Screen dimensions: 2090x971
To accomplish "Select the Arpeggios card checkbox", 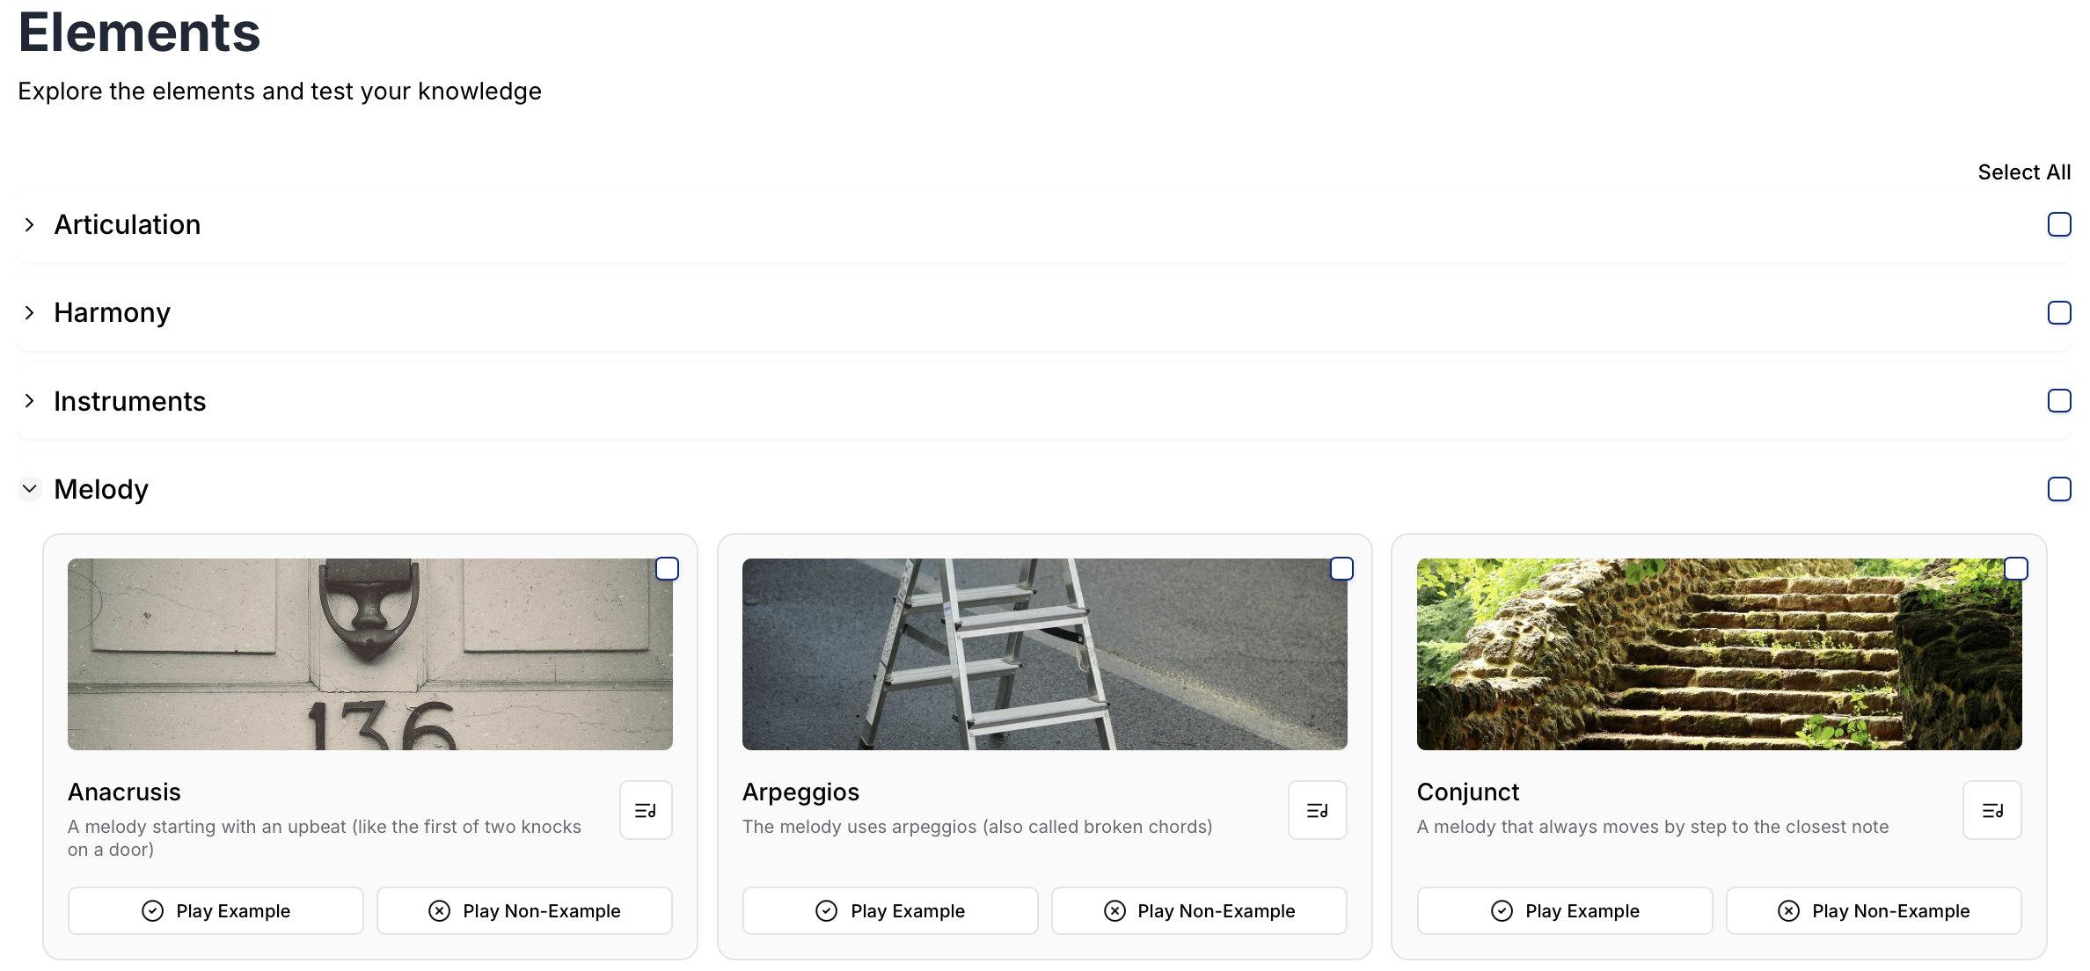I will (1342, 569).
